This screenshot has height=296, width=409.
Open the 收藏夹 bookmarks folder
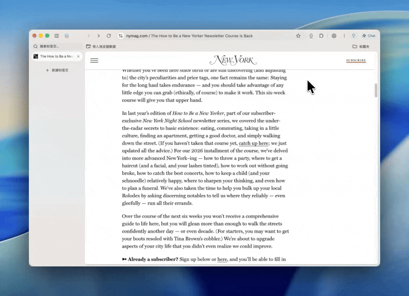(361, 46)
